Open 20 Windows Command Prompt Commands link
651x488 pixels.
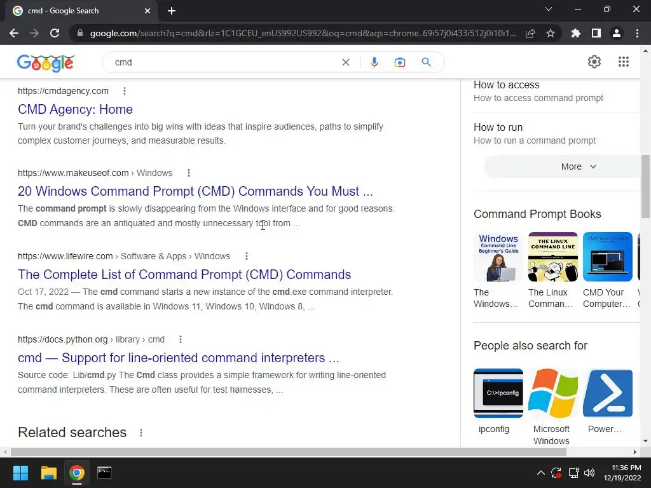(x=195, y=191)
